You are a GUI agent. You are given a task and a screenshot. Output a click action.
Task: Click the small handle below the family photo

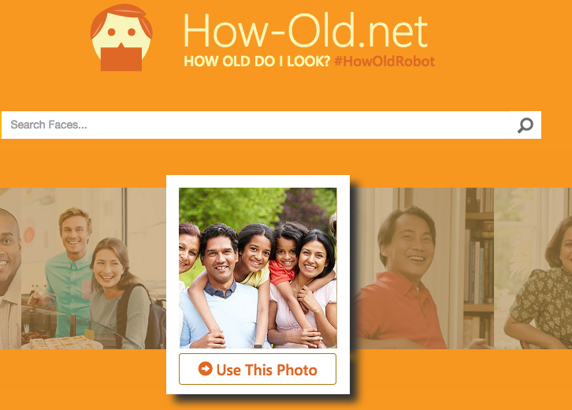click(x=258, y=346)
